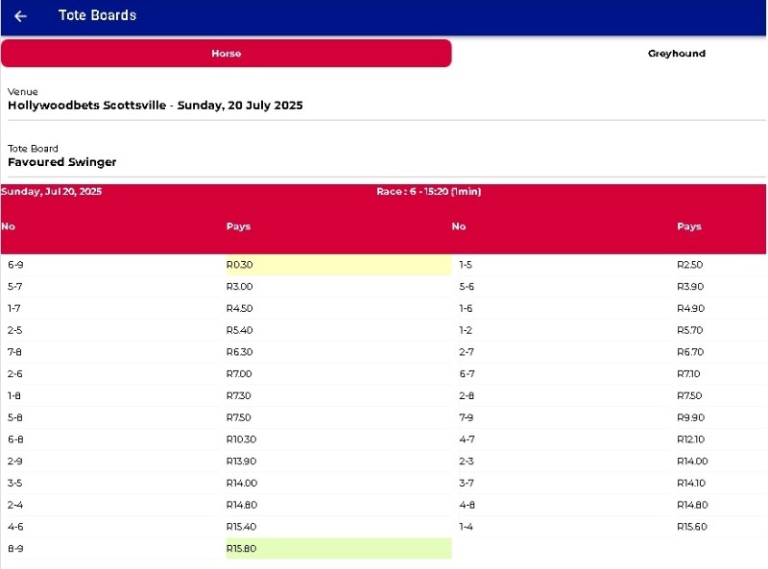This screenshot has height=569, width=768.
Task: Select the 6-8 combination paying R10.30
Action: point(15,439)
